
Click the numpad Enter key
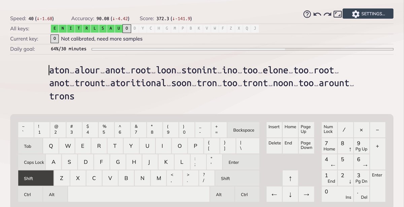tap(378, 186)
